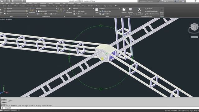This screenshot has width=199, height=112.
Task: Click the Help question mark icon
Action: (183, 1)
